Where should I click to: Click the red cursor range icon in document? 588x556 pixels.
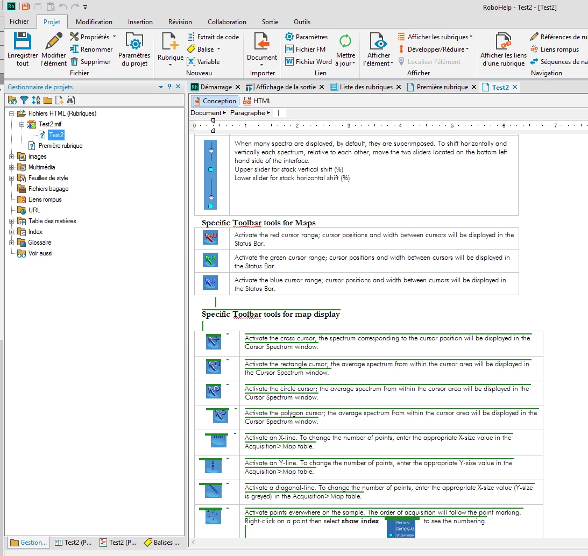[x=210, y=237]
